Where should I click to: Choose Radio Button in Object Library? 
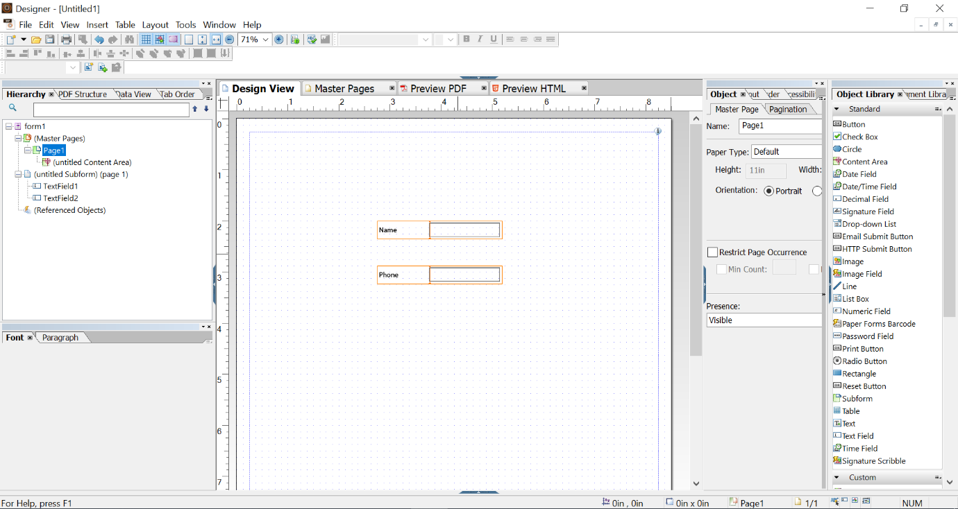tap(860, 361)
